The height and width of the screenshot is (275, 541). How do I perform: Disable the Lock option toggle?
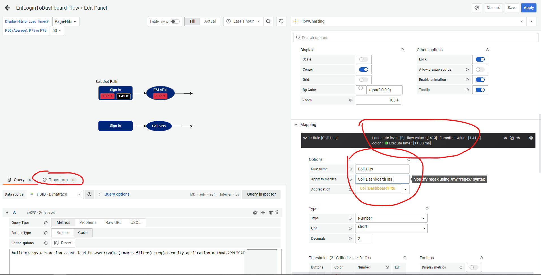pos(480,59)
